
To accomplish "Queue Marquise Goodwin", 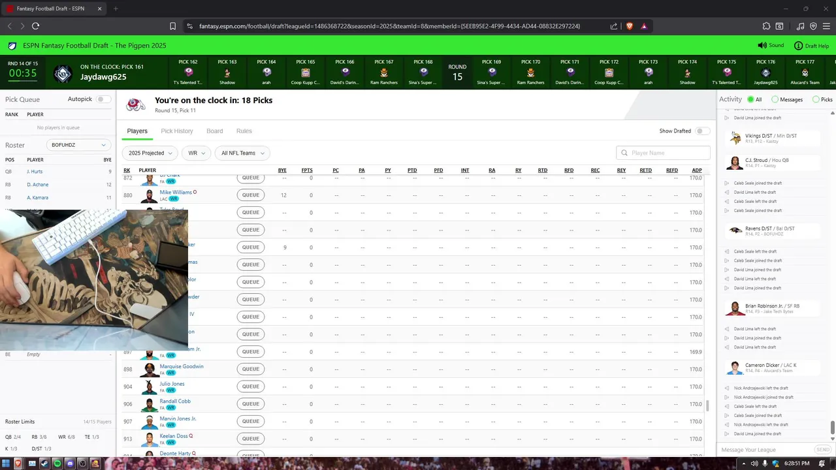I will (251, 369).
